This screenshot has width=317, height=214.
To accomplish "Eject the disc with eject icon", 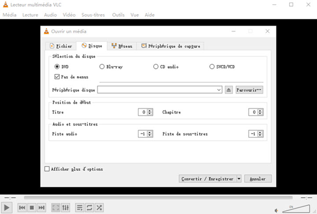I will (229, 90).
